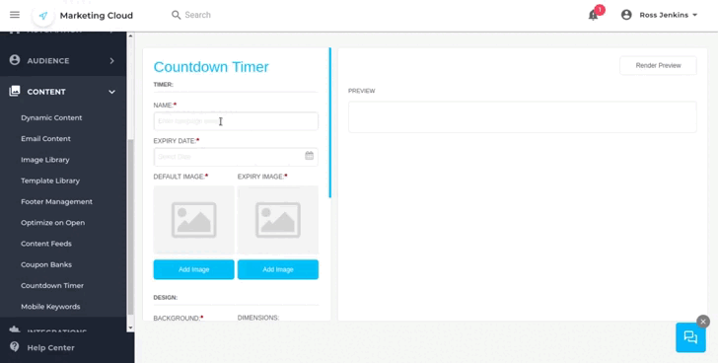Click the default image placeholder thumbnail
718x363 pixels.
[x=193, y=220]
